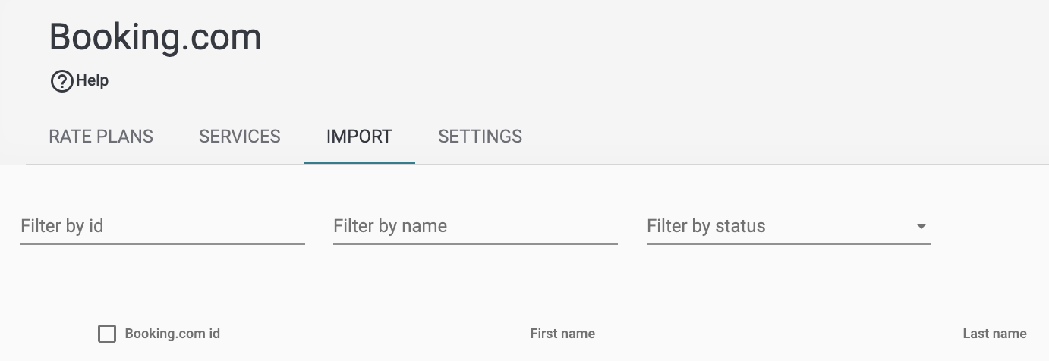This screenshot has height=361, width=1049.
Task: Focus the Filter by id field
Action: [162, 226]
